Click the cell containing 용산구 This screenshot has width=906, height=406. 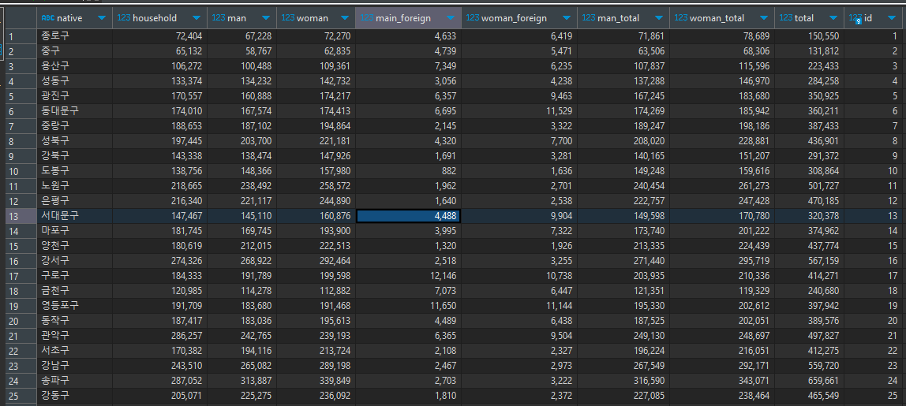[74, 66]
